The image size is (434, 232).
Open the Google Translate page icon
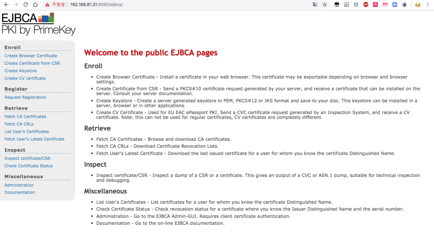tap(315, 5)
